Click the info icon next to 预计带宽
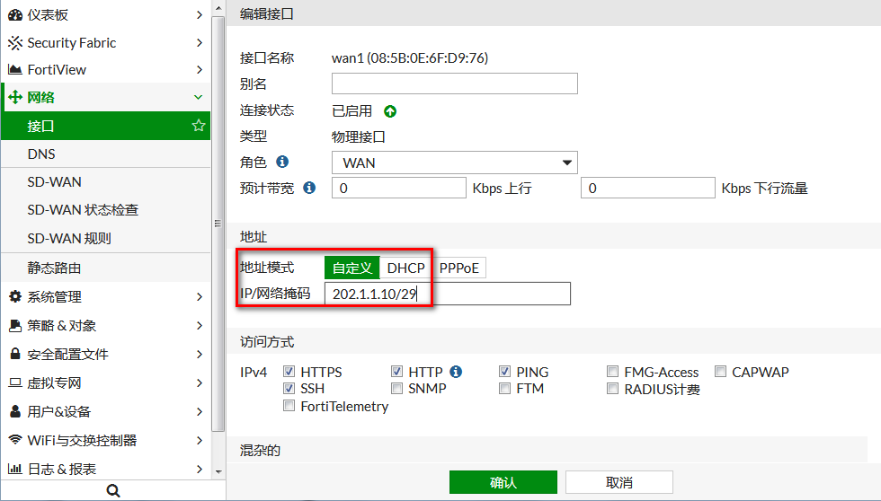 (x=309, y=189)
